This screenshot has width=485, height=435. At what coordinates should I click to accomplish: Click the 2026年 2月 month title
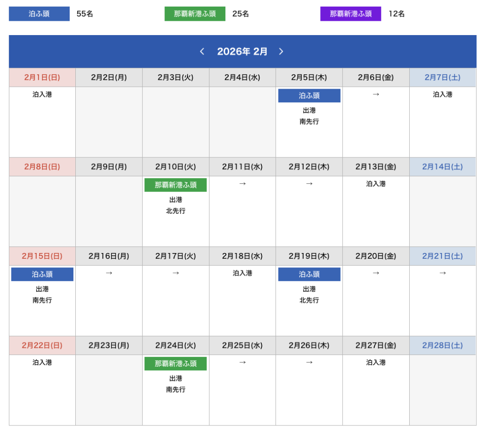(242, 52)
